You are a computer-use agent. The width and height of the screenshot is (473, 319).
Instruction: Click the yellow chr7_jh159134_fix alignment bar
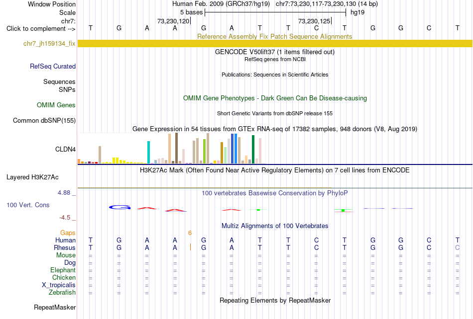click(x=275, y=43)
